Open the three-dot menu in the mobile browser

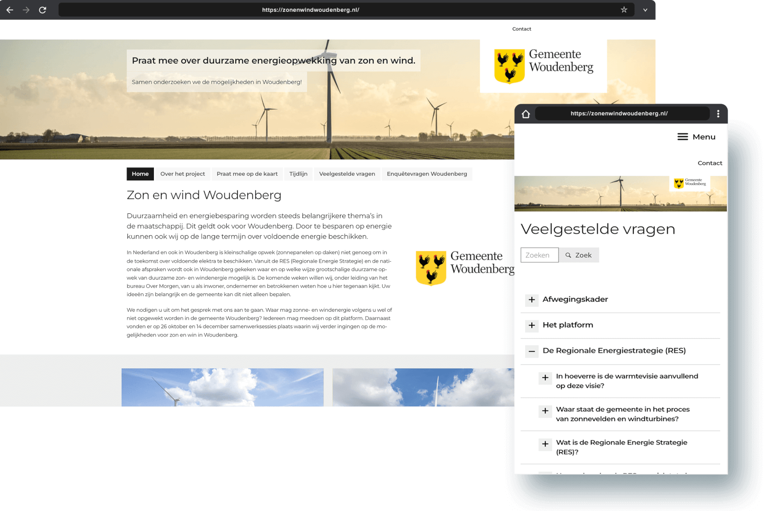(718, 114)
